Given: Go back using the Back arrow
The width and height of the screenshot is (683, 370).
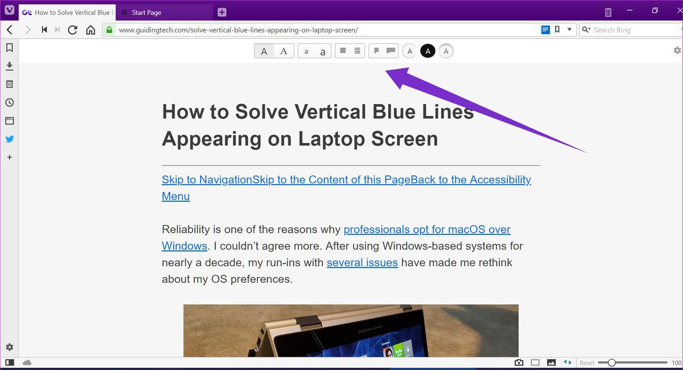Looking at the screenshot, I should [x=9, y=30].
